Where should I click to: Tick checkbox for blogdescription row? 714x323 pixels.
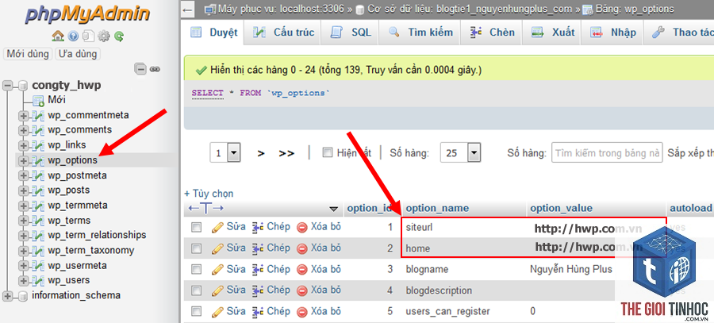[x=196, y=290]
